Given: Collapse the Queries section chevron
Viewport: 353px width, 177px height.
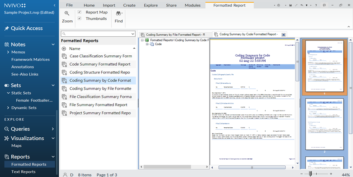Looking at the screenshot, I should (53, 129).
